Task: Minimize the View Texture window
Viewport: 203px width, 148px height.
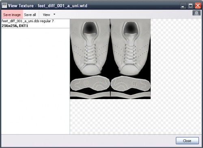Action: (x=183, y=6)
